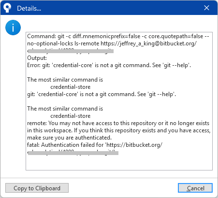This screenshot has height=198, width=218.
Task: Click the redacted gray bar below the command URL
Action: (71, 51)
